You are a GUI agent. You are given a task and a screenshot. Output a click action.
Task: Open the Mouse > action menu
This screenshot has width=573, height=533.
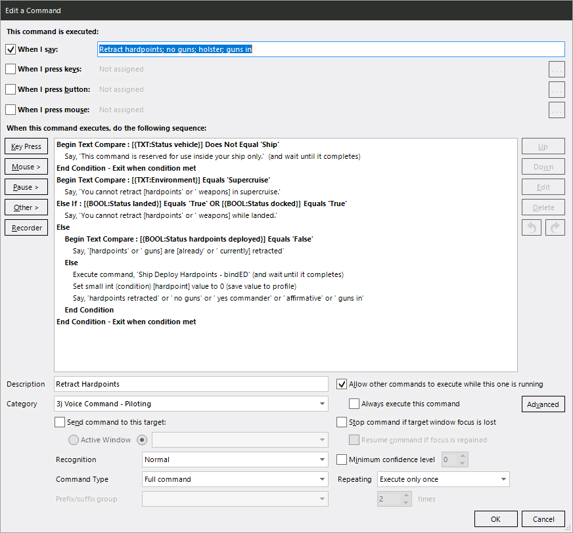(26, 167)
